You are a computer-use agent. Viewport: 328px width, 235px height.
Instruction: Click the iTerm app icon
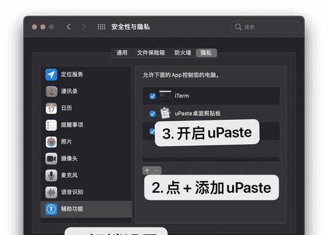165,96
